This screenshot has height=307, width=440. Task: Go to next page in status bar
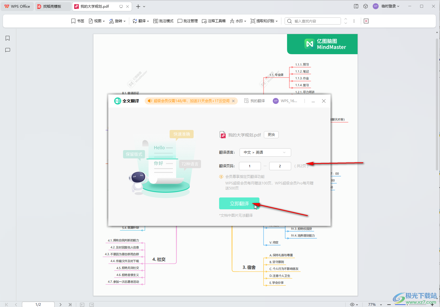[x=60, y=304]
